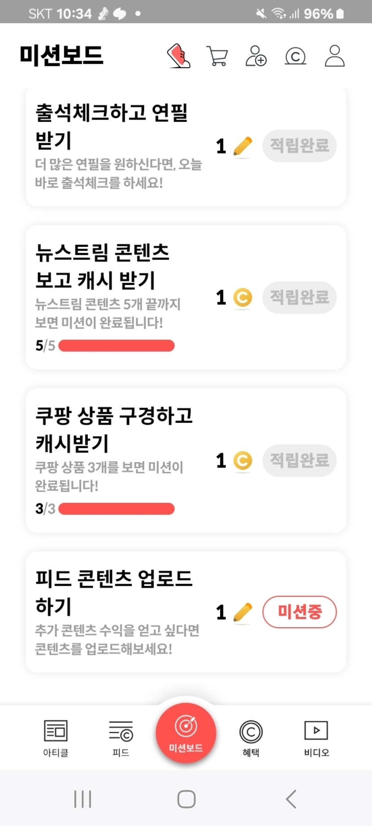Open the 피드 콘텐츠 업로드 하기 mission title
The height and width of the screenshot is (826, 372).
[x=114, y=592]
